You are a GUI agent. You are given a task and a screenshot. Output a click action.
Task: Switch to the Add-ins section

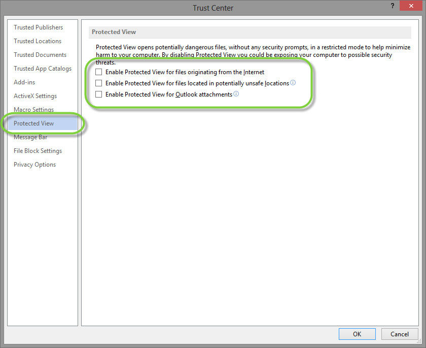tap(24, 82)
